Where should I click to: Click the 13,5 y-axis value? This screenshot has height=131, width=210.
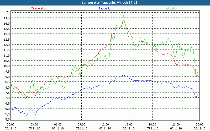pos(7,29)
